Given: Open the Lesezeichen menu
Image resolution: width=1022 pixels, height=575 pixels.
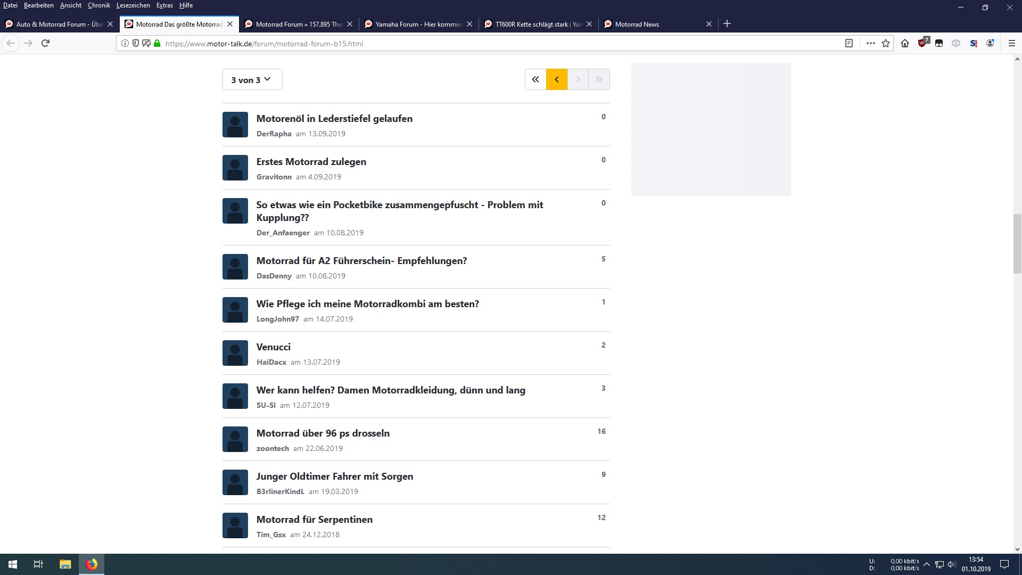Looking at the screenshot, I should (x=133, y=5).
